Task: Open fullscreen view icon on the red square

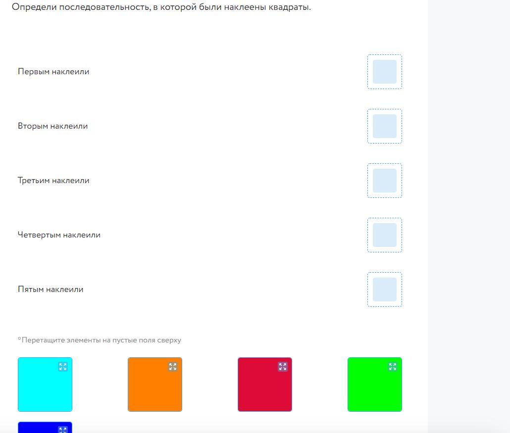Action: 283,367
